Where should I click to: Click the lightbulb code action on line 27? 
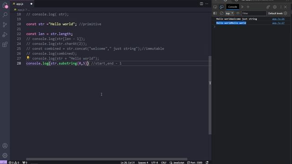pos(28,58)
